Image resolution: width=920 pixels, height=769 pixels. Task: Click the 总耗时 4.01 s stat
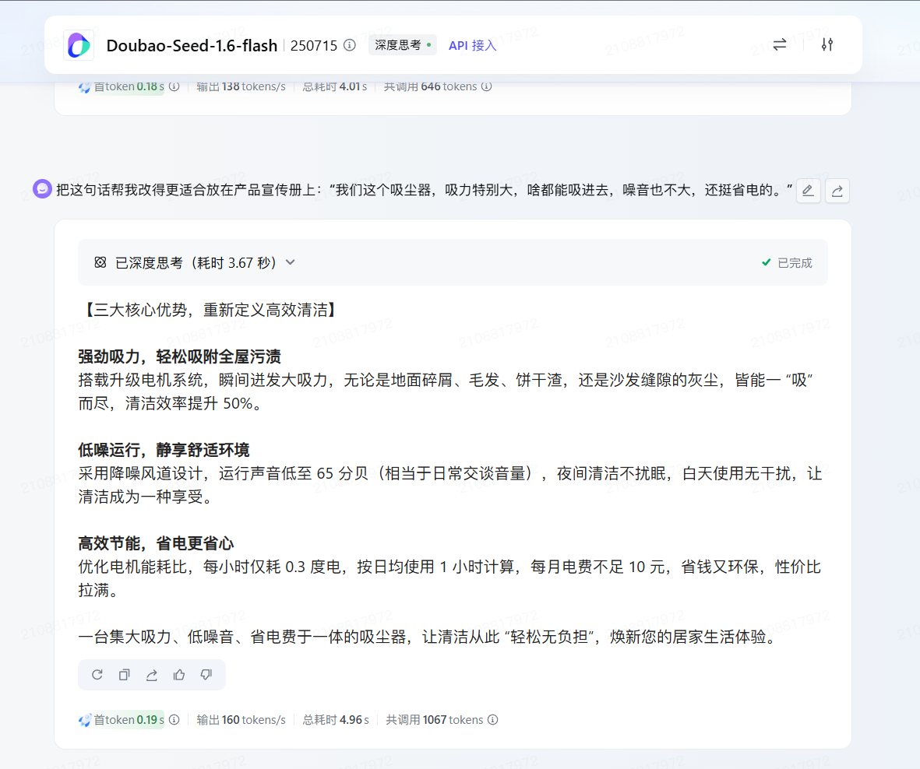point(335,86)
